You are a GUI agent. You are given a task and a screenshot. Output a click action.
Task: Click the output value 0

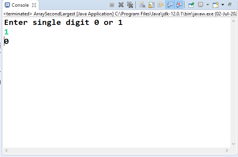(x=6, y=42)
